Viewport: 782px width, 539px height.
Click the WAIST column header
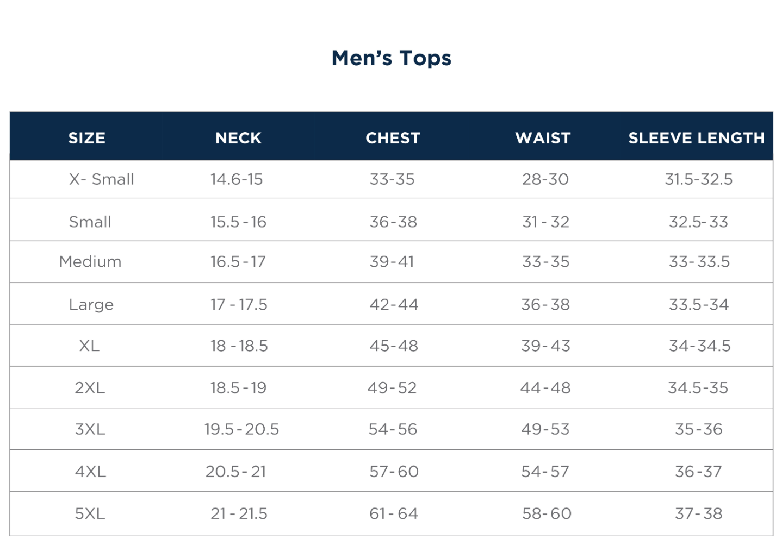[x=543, y=138]
